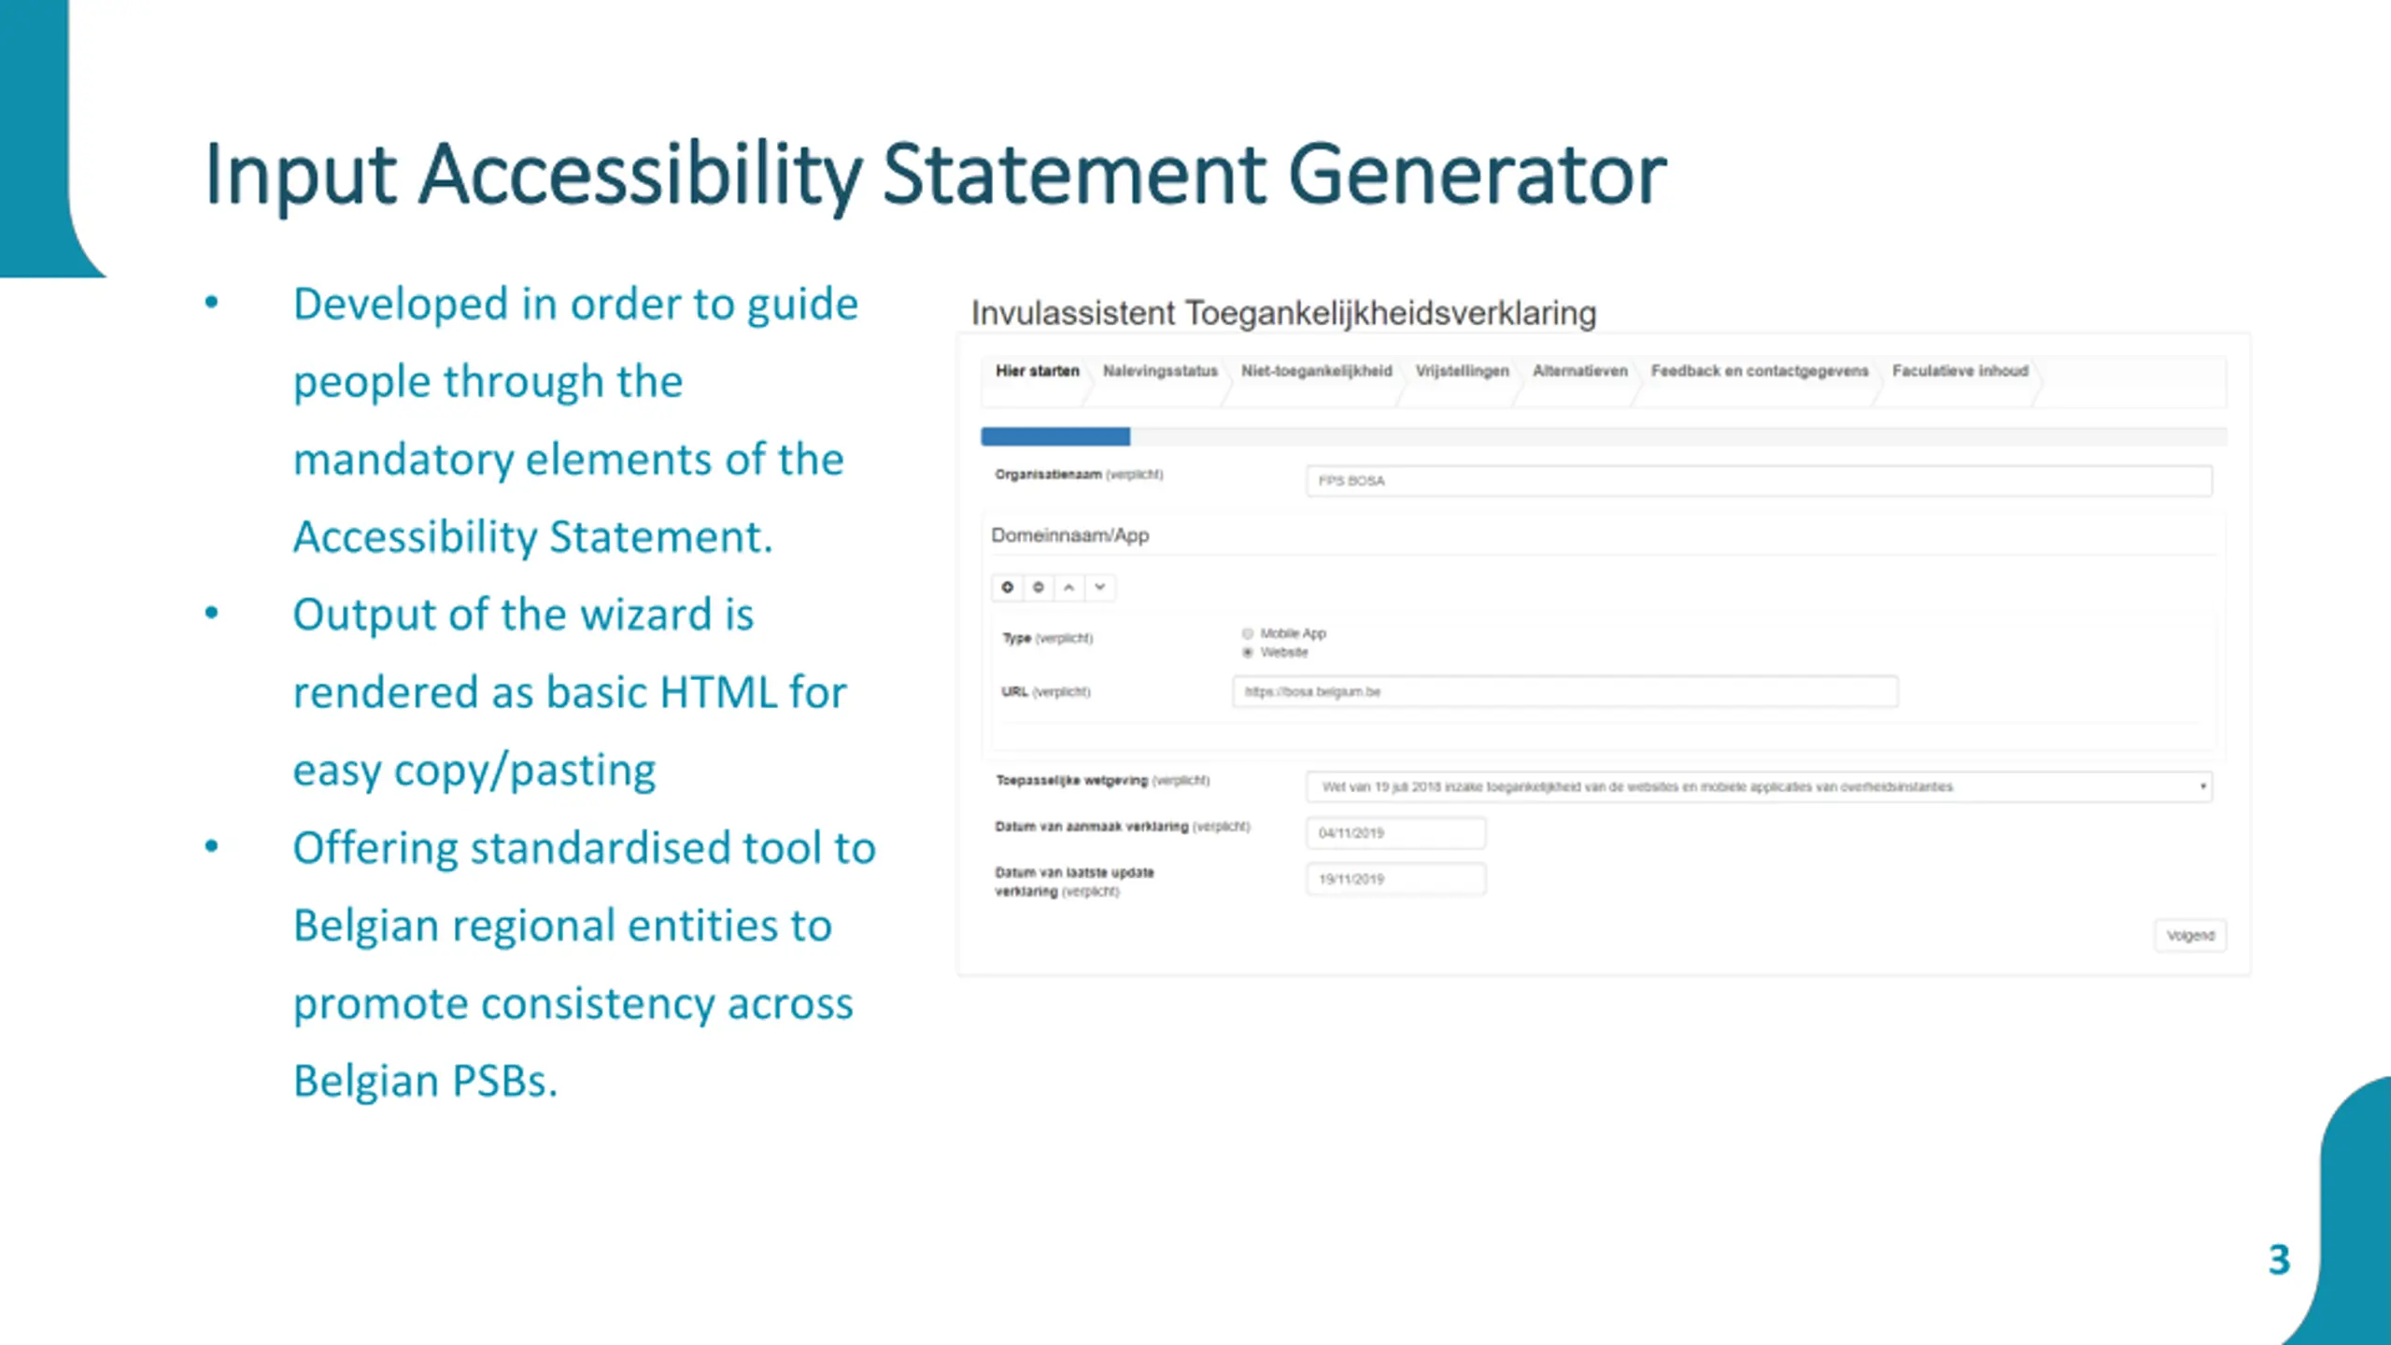2391x1345 pixels.
Task: Click the Hier starten tab
Action: pos(1037,372)
